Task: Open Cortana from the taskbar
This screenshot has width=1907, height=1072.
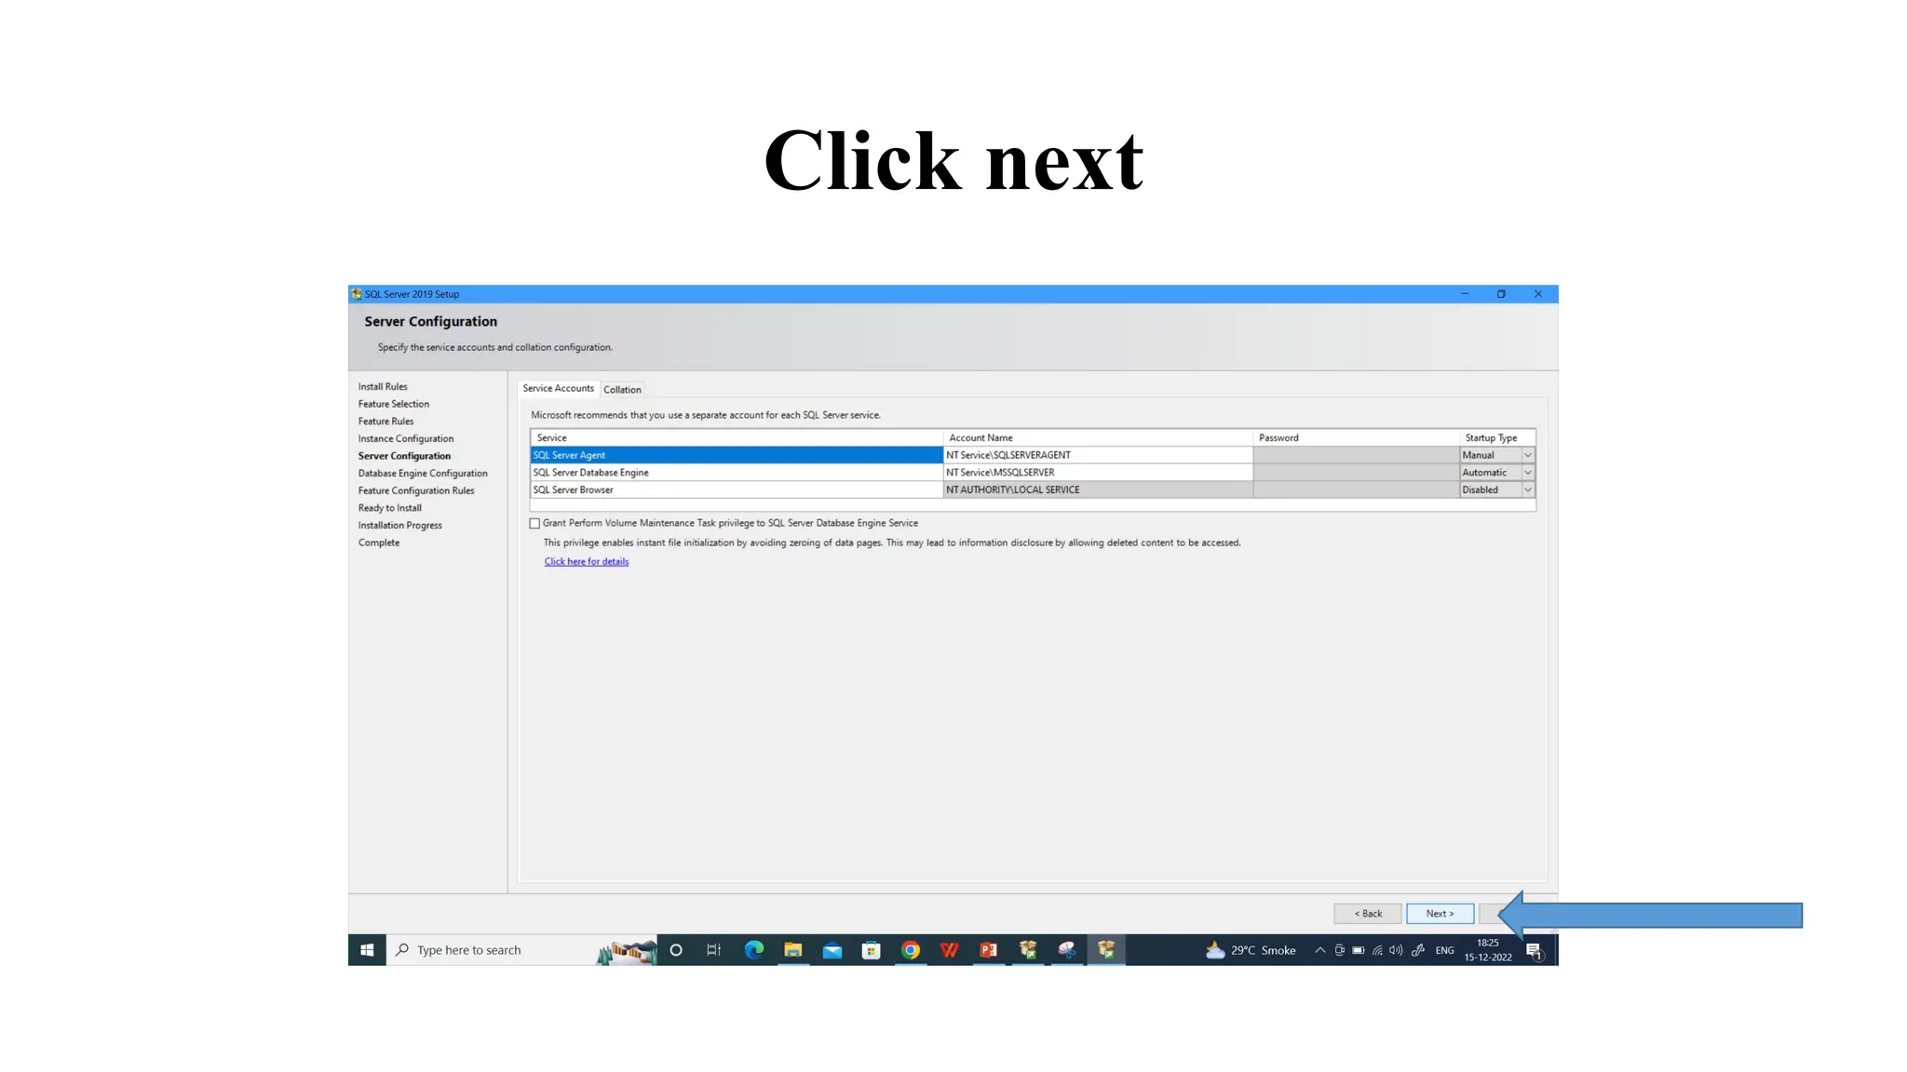Action: [676, 950]
